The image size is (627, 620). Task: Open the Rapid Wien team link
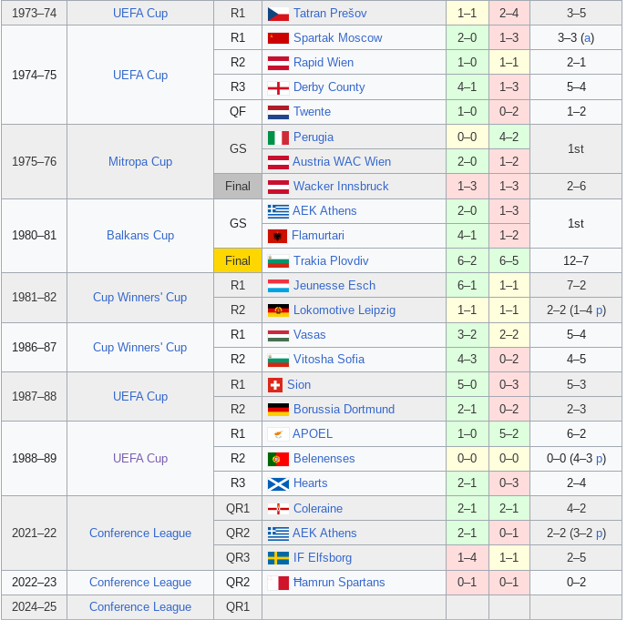point(324,62)
